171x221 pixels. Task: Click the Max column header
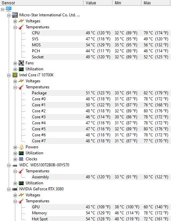156,3
